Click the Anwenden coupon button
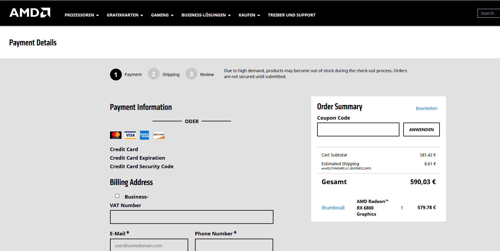Image resolution: width=500 pixels, height=251 pixels. [422, 130]
